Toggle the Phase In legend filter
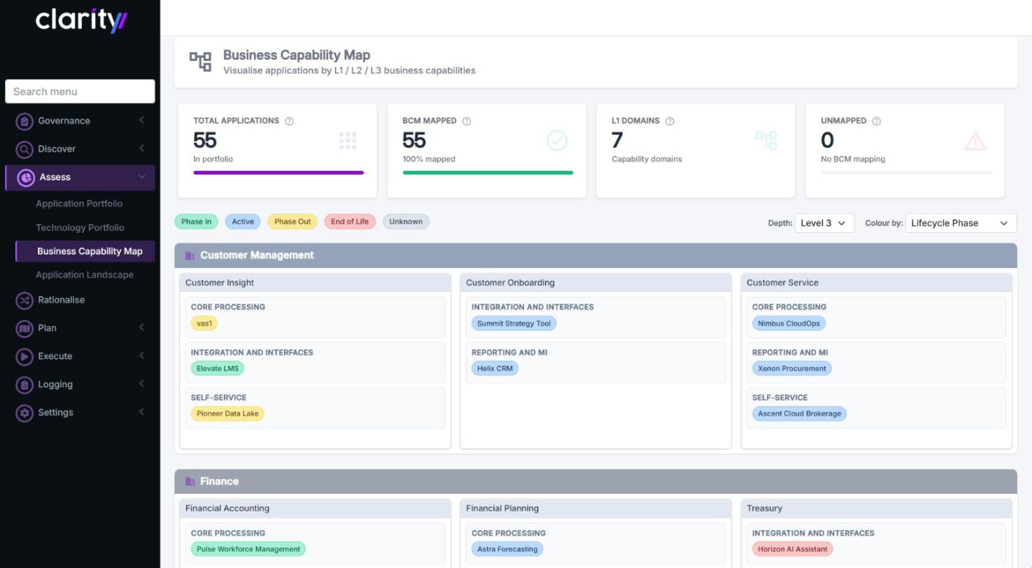The width and height of the screenshot is (1032, 568). [x=196, y=222]
